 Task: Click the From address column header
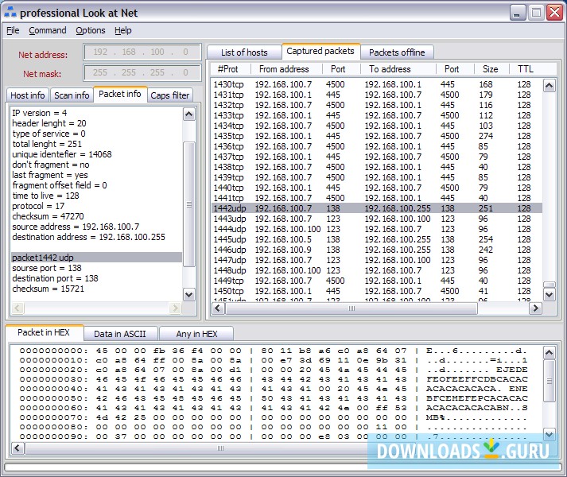(x=283, y=69)
